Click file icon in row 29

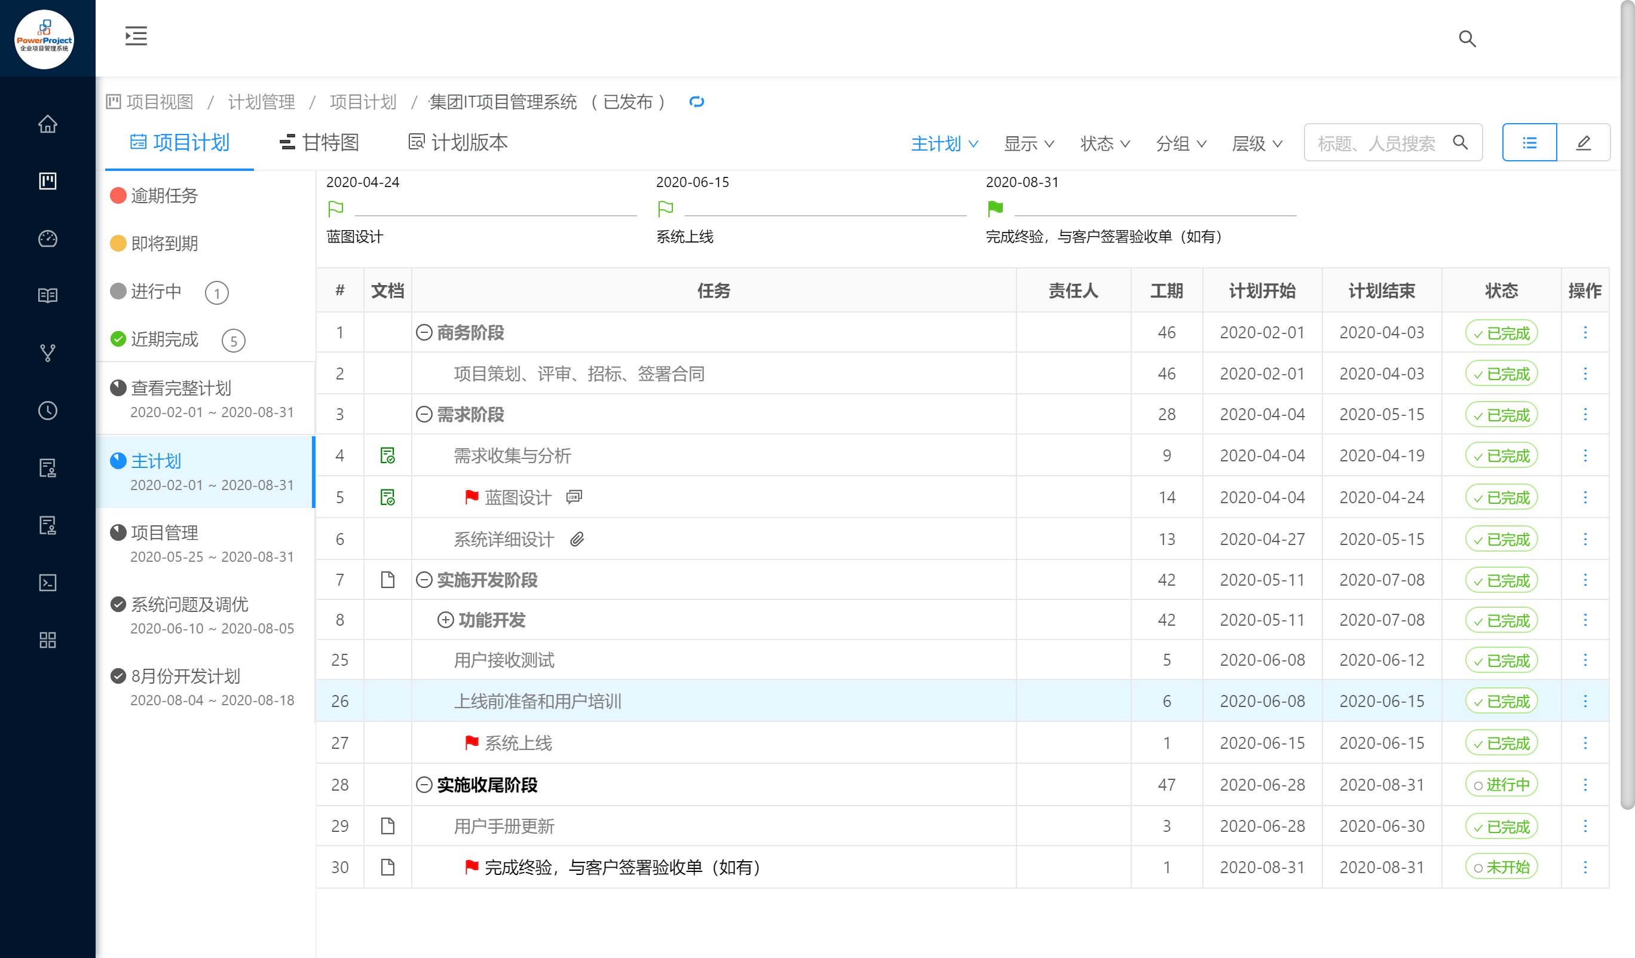[387, 825]
